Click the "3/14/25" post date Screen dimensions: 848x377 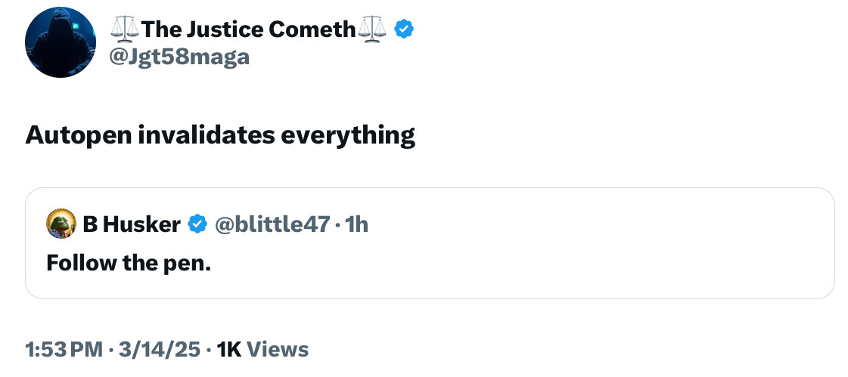[158, 349]
